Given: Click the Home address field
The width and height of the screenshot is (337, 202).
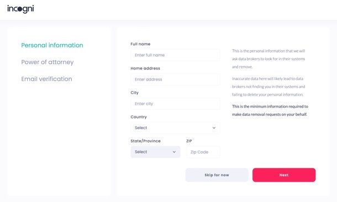Looking at the screenshot, I should click(x=175, y=79).
